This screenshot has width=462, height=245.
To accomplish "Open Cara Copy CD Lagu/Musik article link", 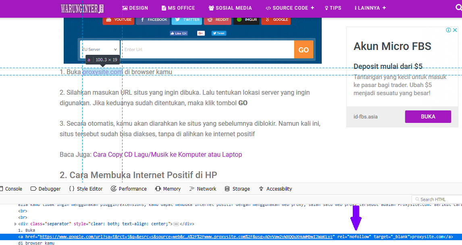I will coord(167,155).
